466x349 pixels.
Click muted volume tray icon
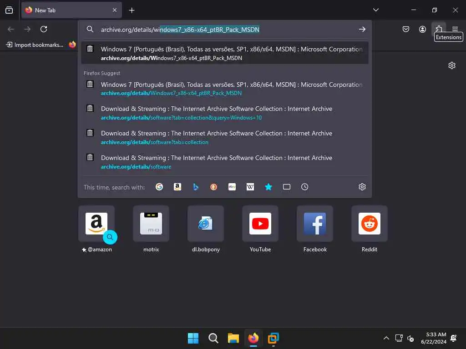[x=410, y=338]
